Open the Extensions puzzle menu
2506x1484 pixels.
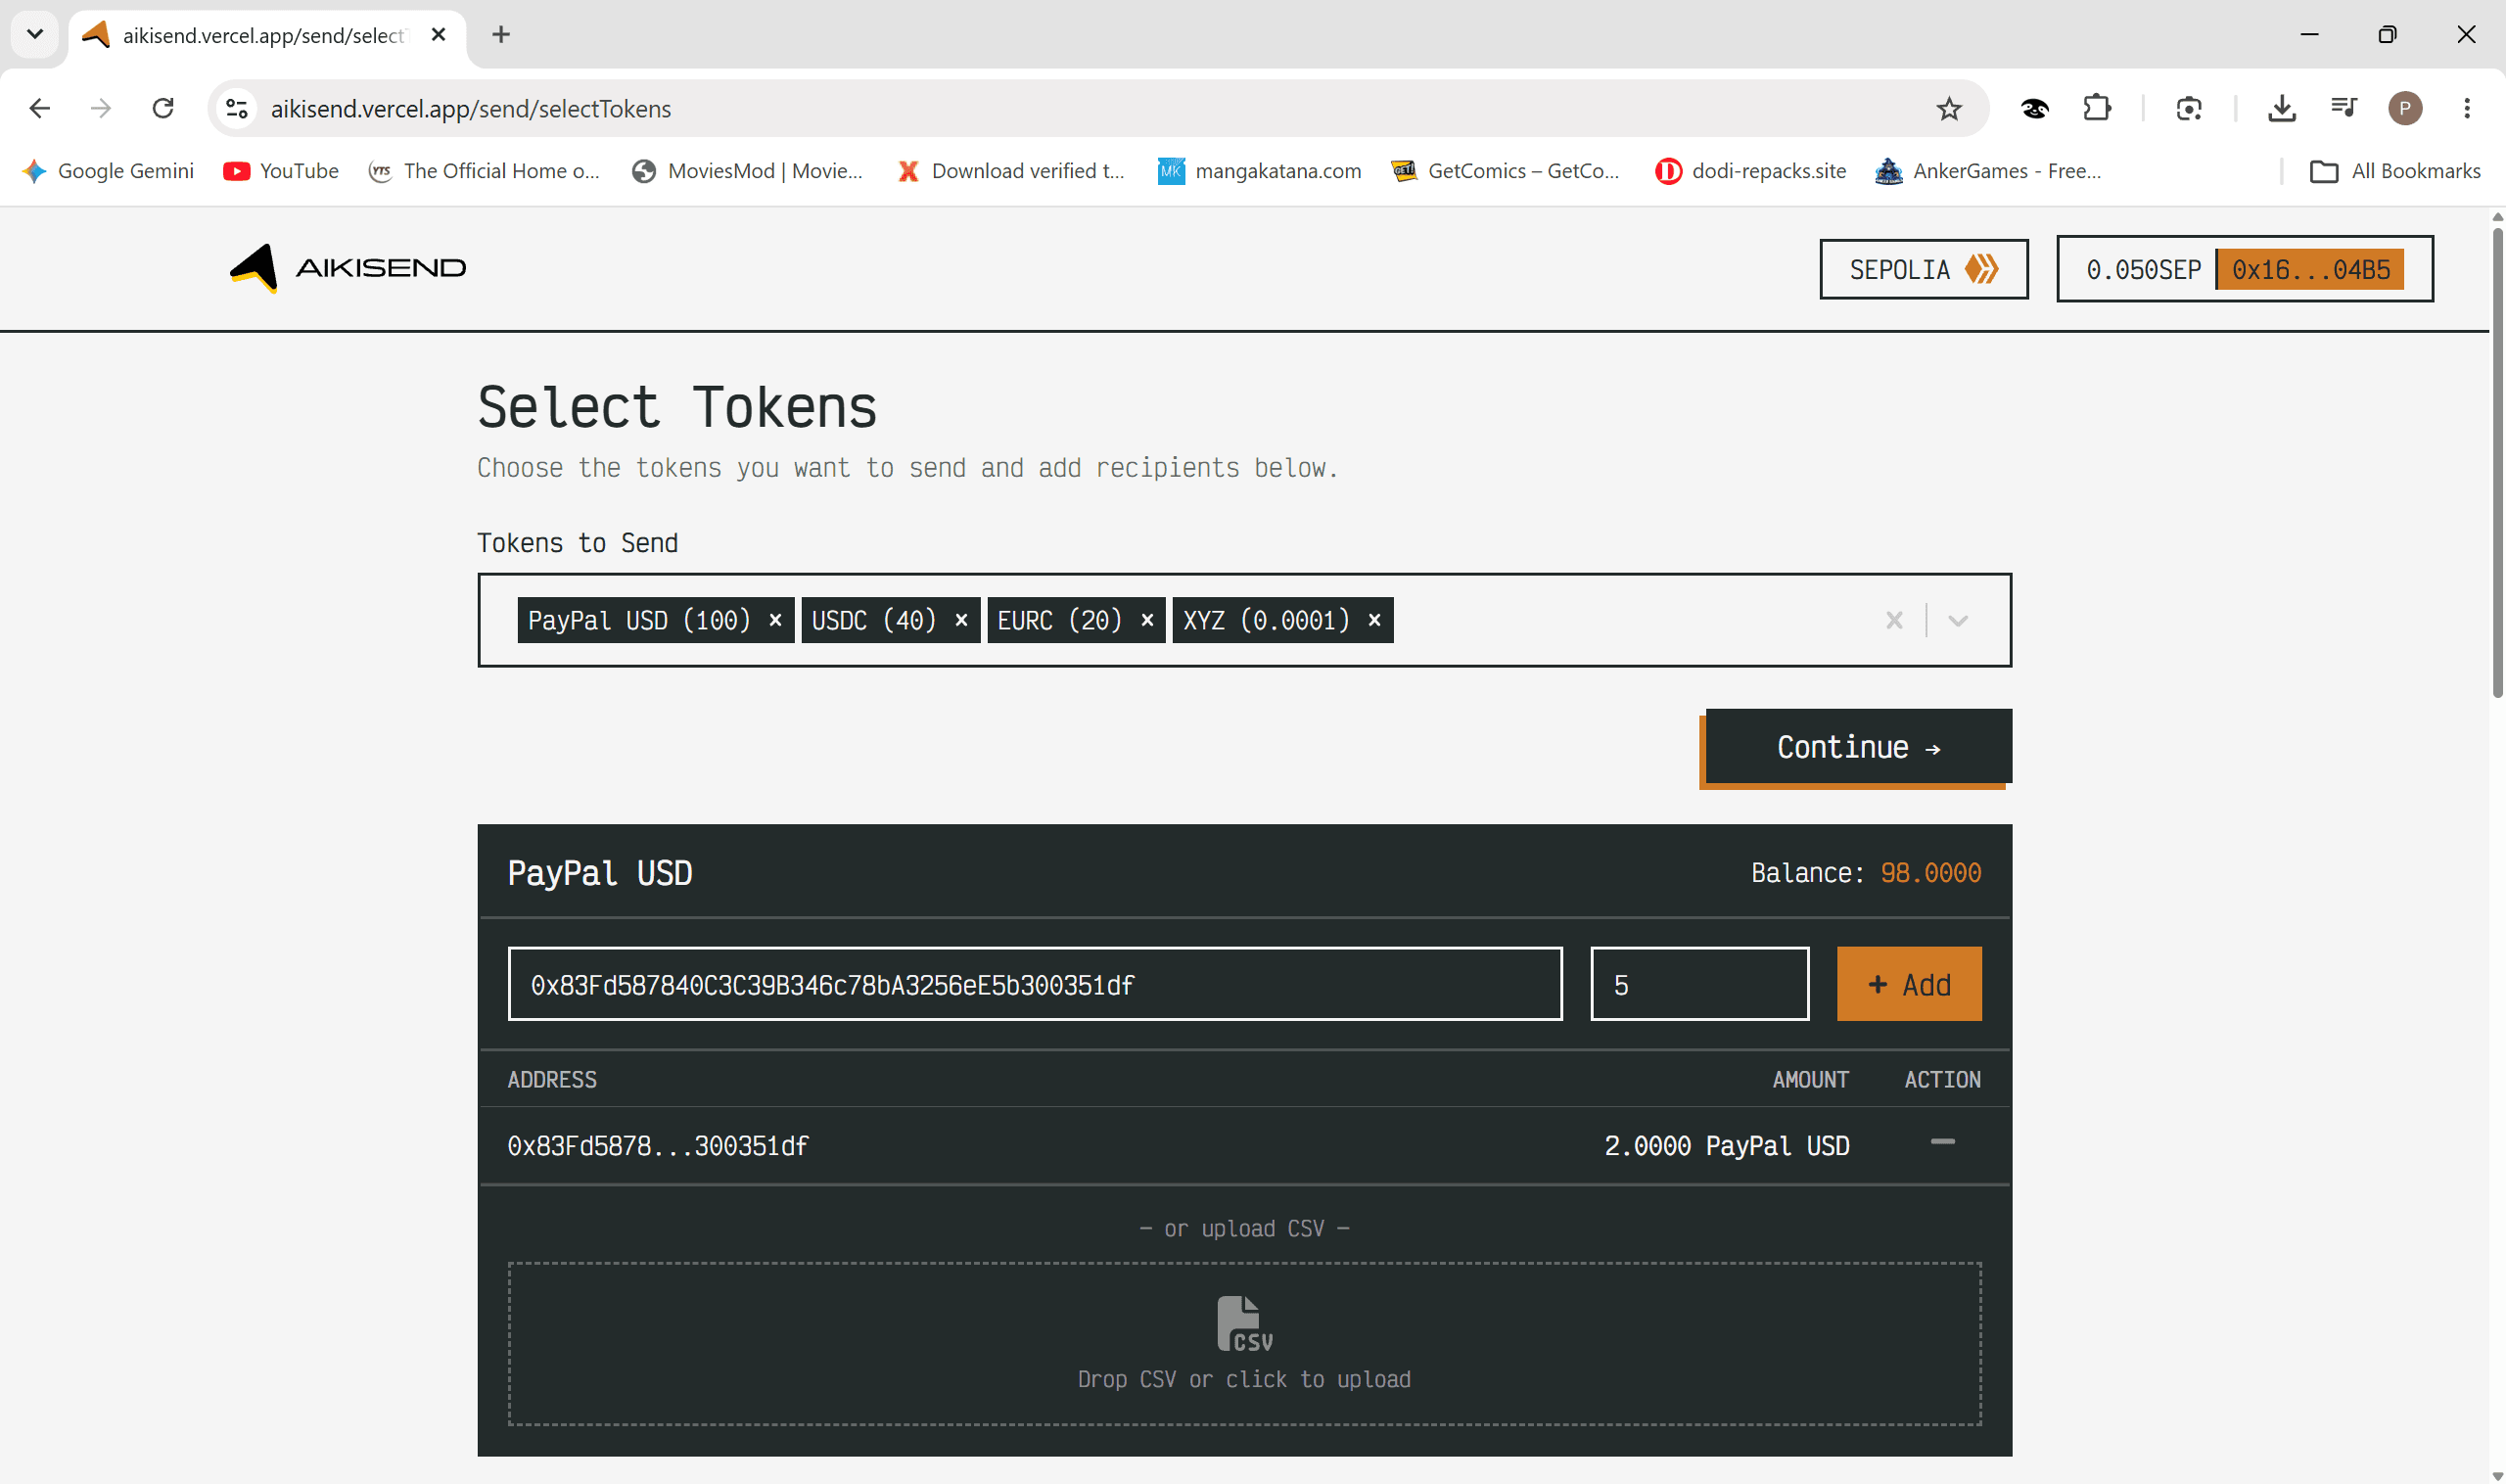coord(2097,108)
